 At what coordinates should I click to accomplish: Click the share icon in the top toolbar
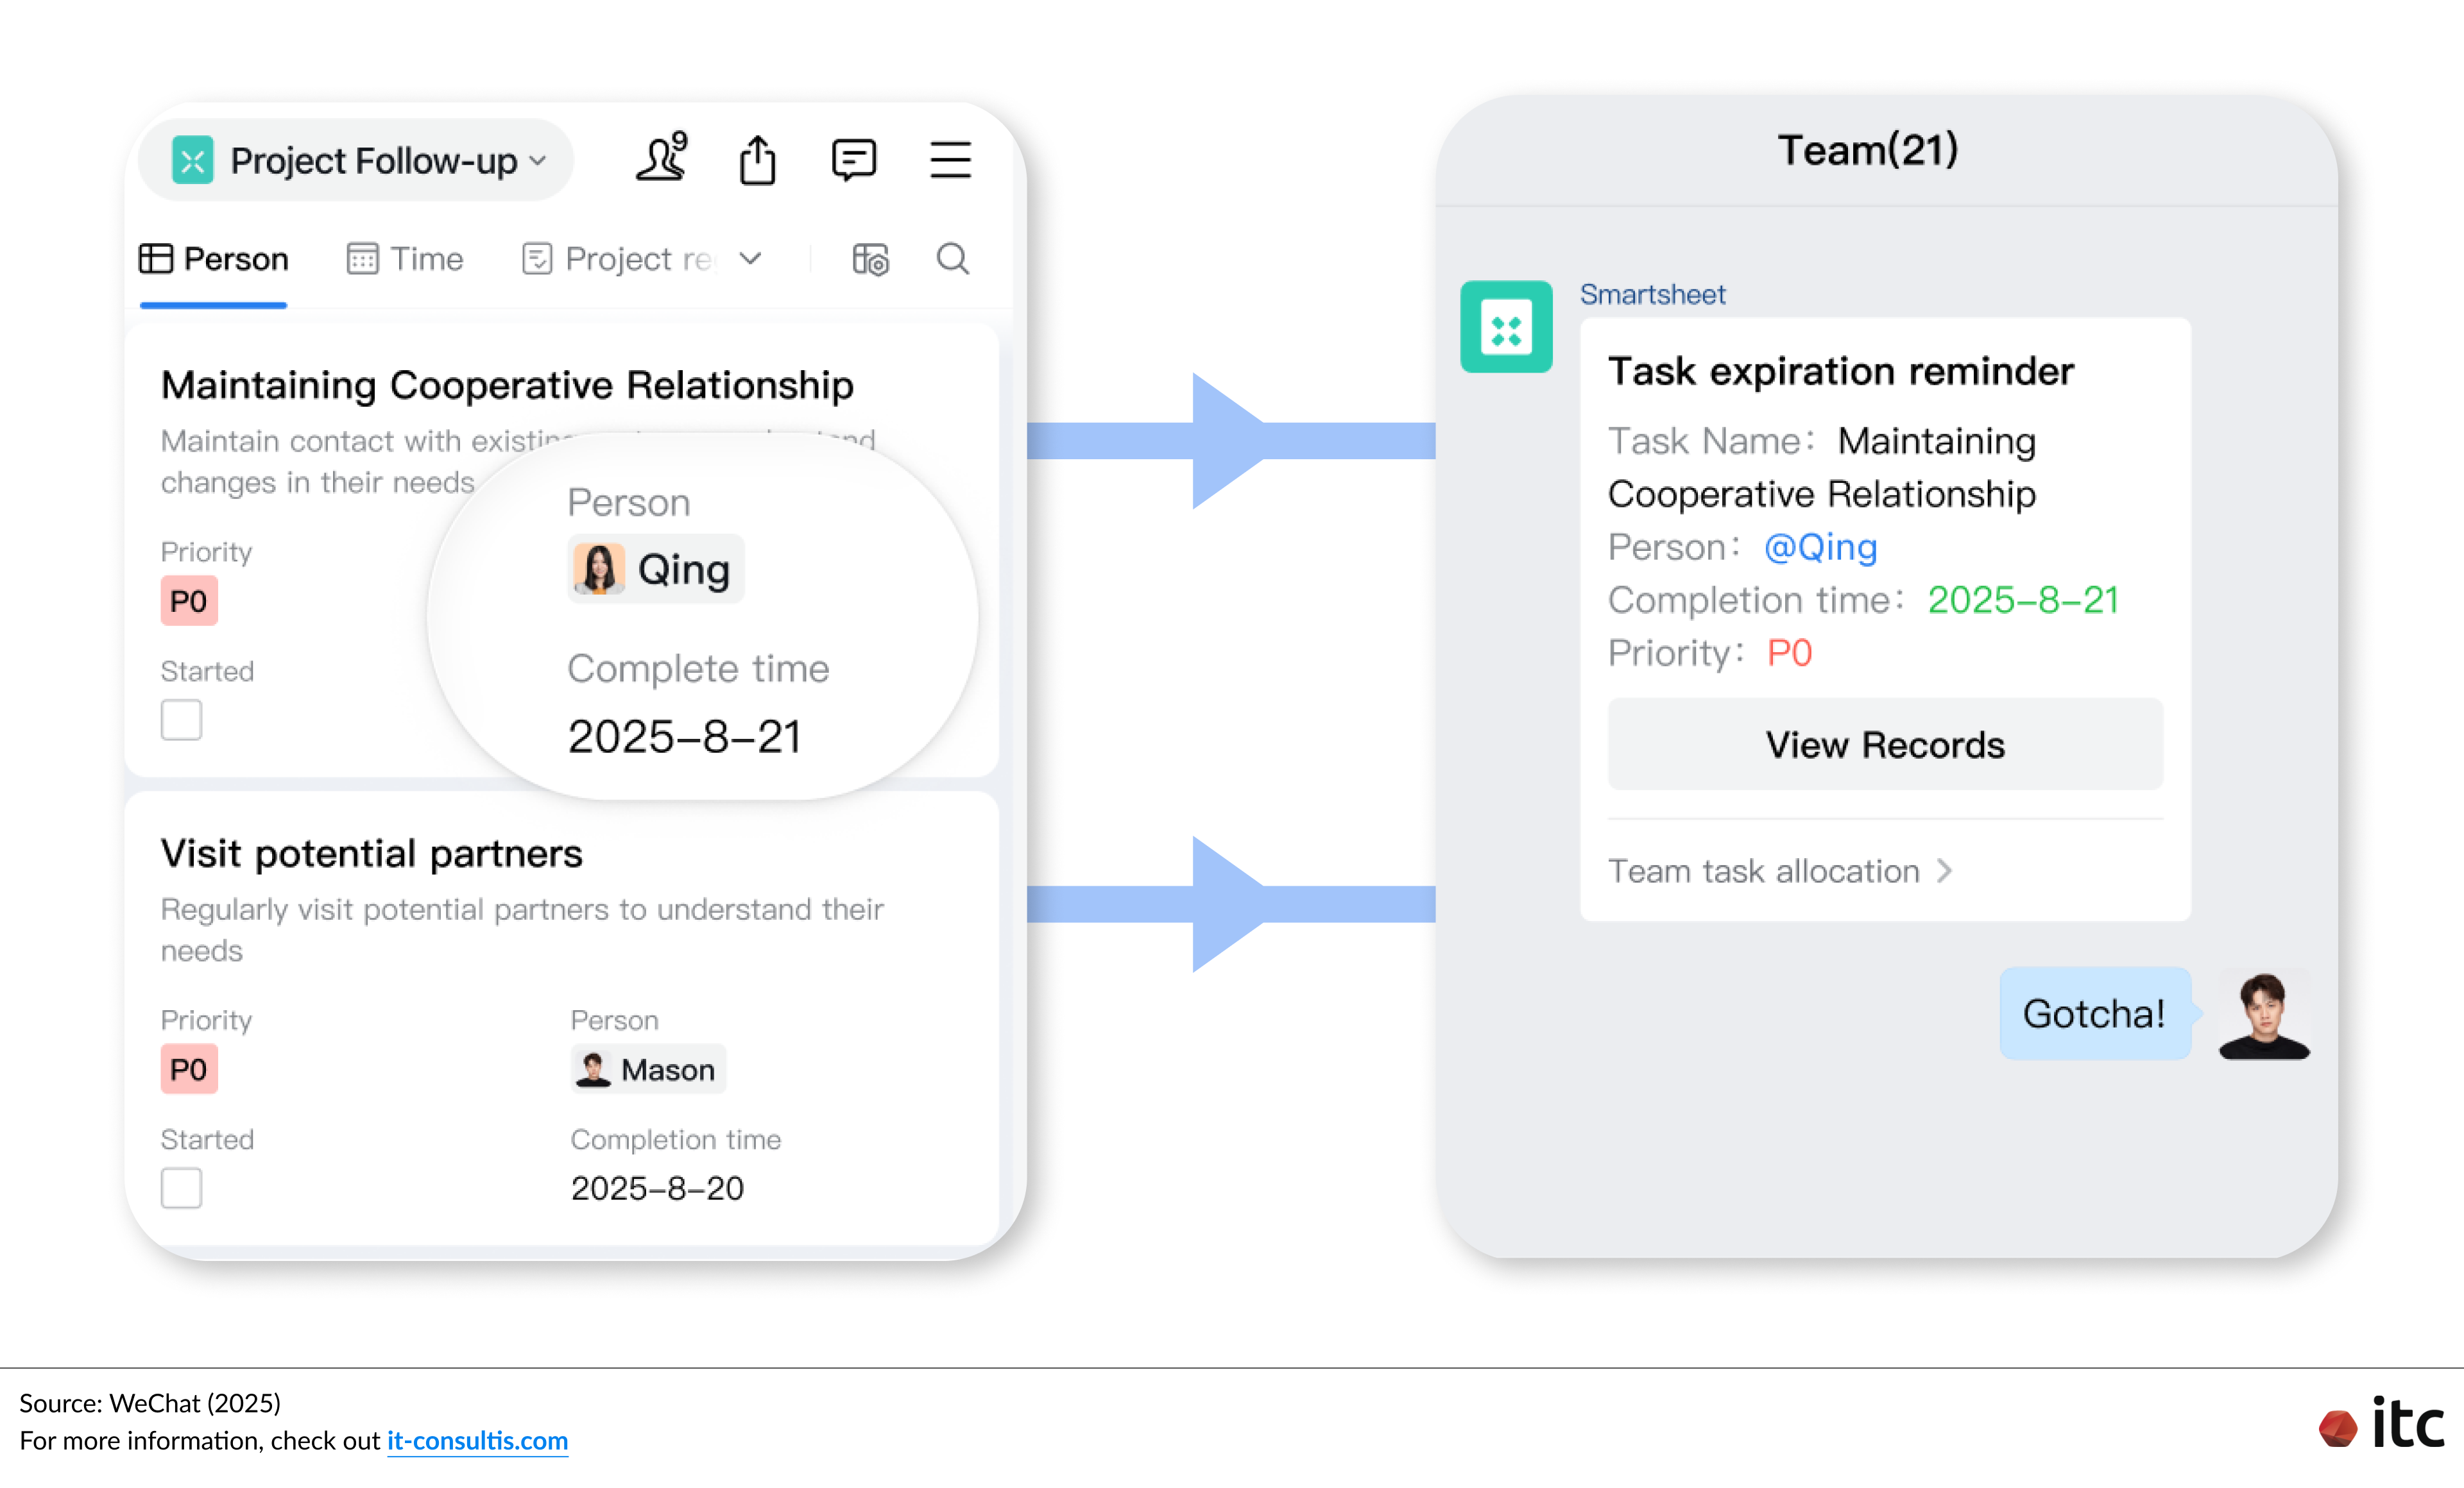(x=758, y=159)
